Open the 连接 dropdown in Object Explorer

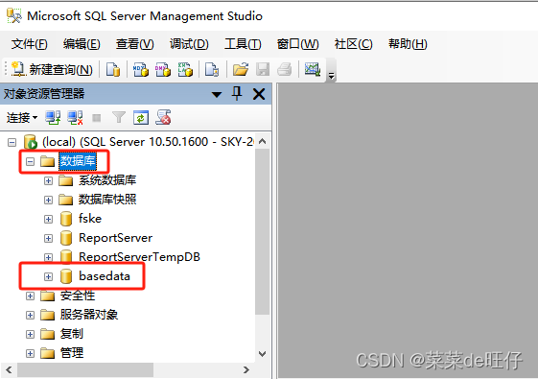coord(22,118)
